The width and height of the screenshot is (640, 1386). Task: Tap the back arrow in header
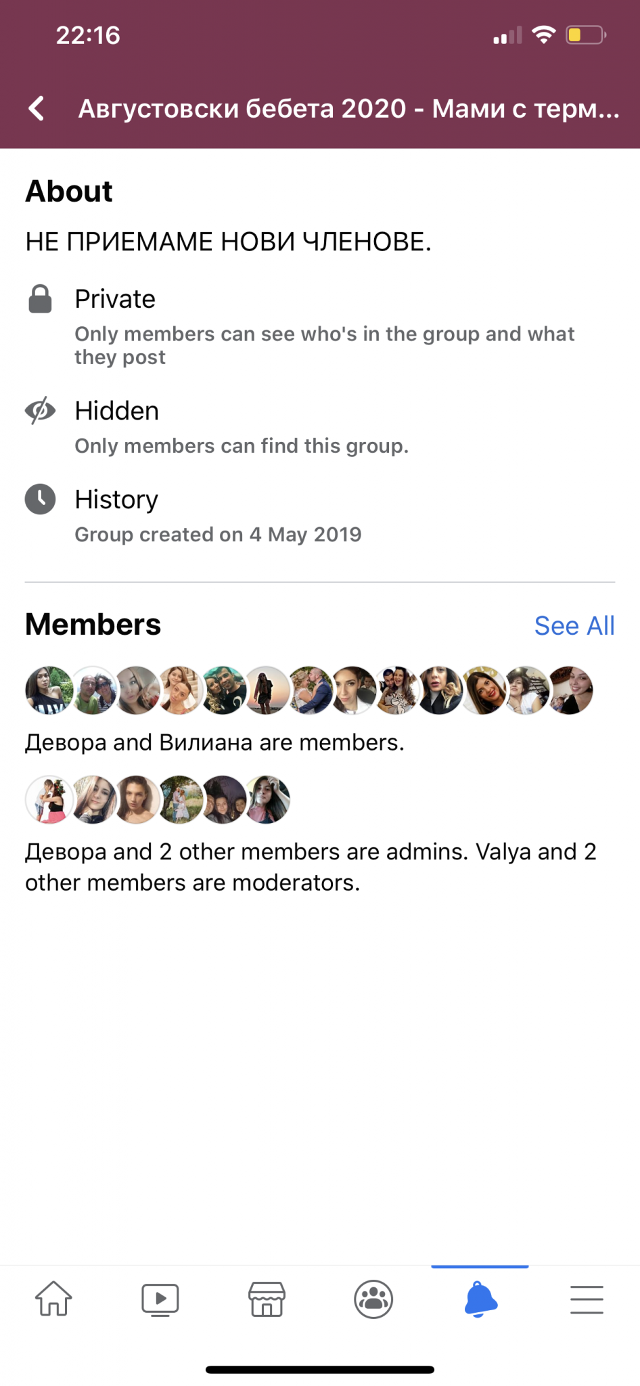(x=37, y=108)
